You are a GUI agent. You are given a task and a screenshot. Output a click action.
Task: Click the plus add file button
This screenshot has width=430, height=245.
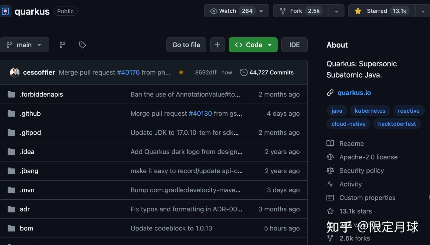coord(217,45)
